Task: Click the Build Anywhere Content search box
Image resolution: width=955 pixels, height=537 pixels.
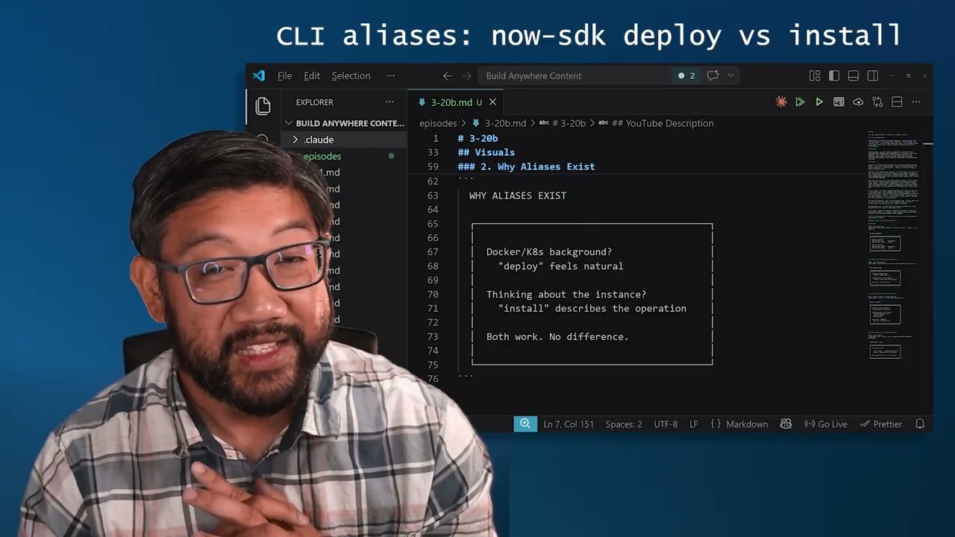Action: pyautogui.click(x=574, y=75)
